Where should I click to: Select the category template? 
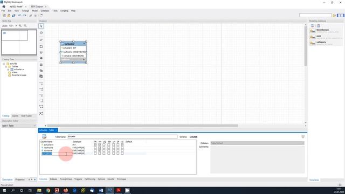[326, 43]
